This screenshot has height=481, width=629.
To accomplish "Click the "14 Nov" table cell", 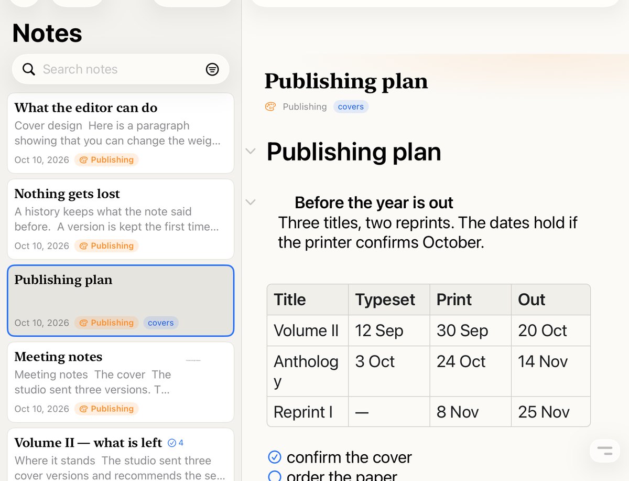I will tap(551, 371).
